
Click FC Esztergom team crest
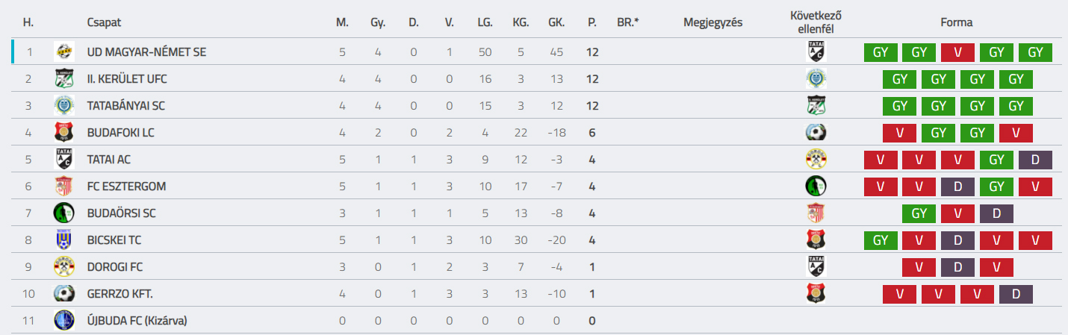[x=64, y=187]
